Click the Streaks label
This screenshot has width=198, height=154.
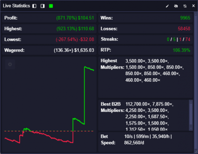tap(109, 39)
